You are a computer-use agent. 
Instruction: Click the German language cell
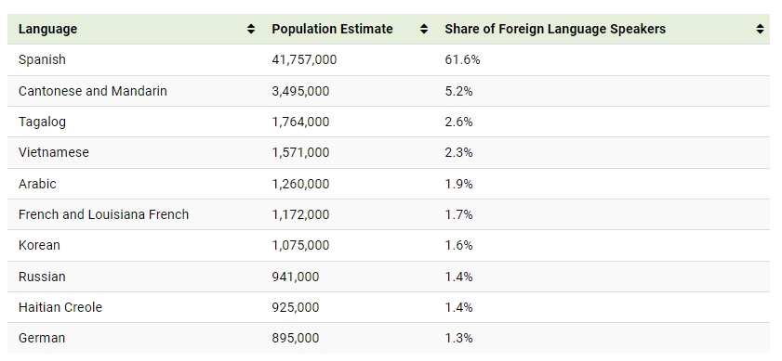(x=42, y=338)
